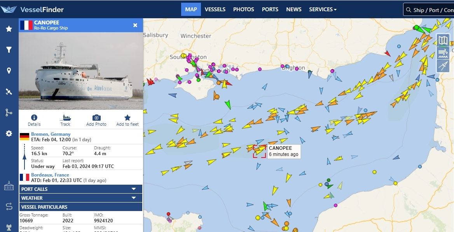Screen dimensions: 454x232
Task: Go to the PORTS page
Action: tap(270, 9)
